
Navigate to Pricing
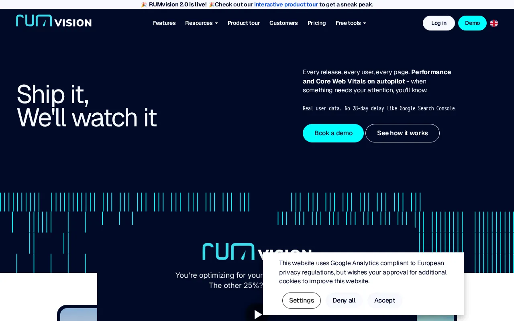point(317,23)
